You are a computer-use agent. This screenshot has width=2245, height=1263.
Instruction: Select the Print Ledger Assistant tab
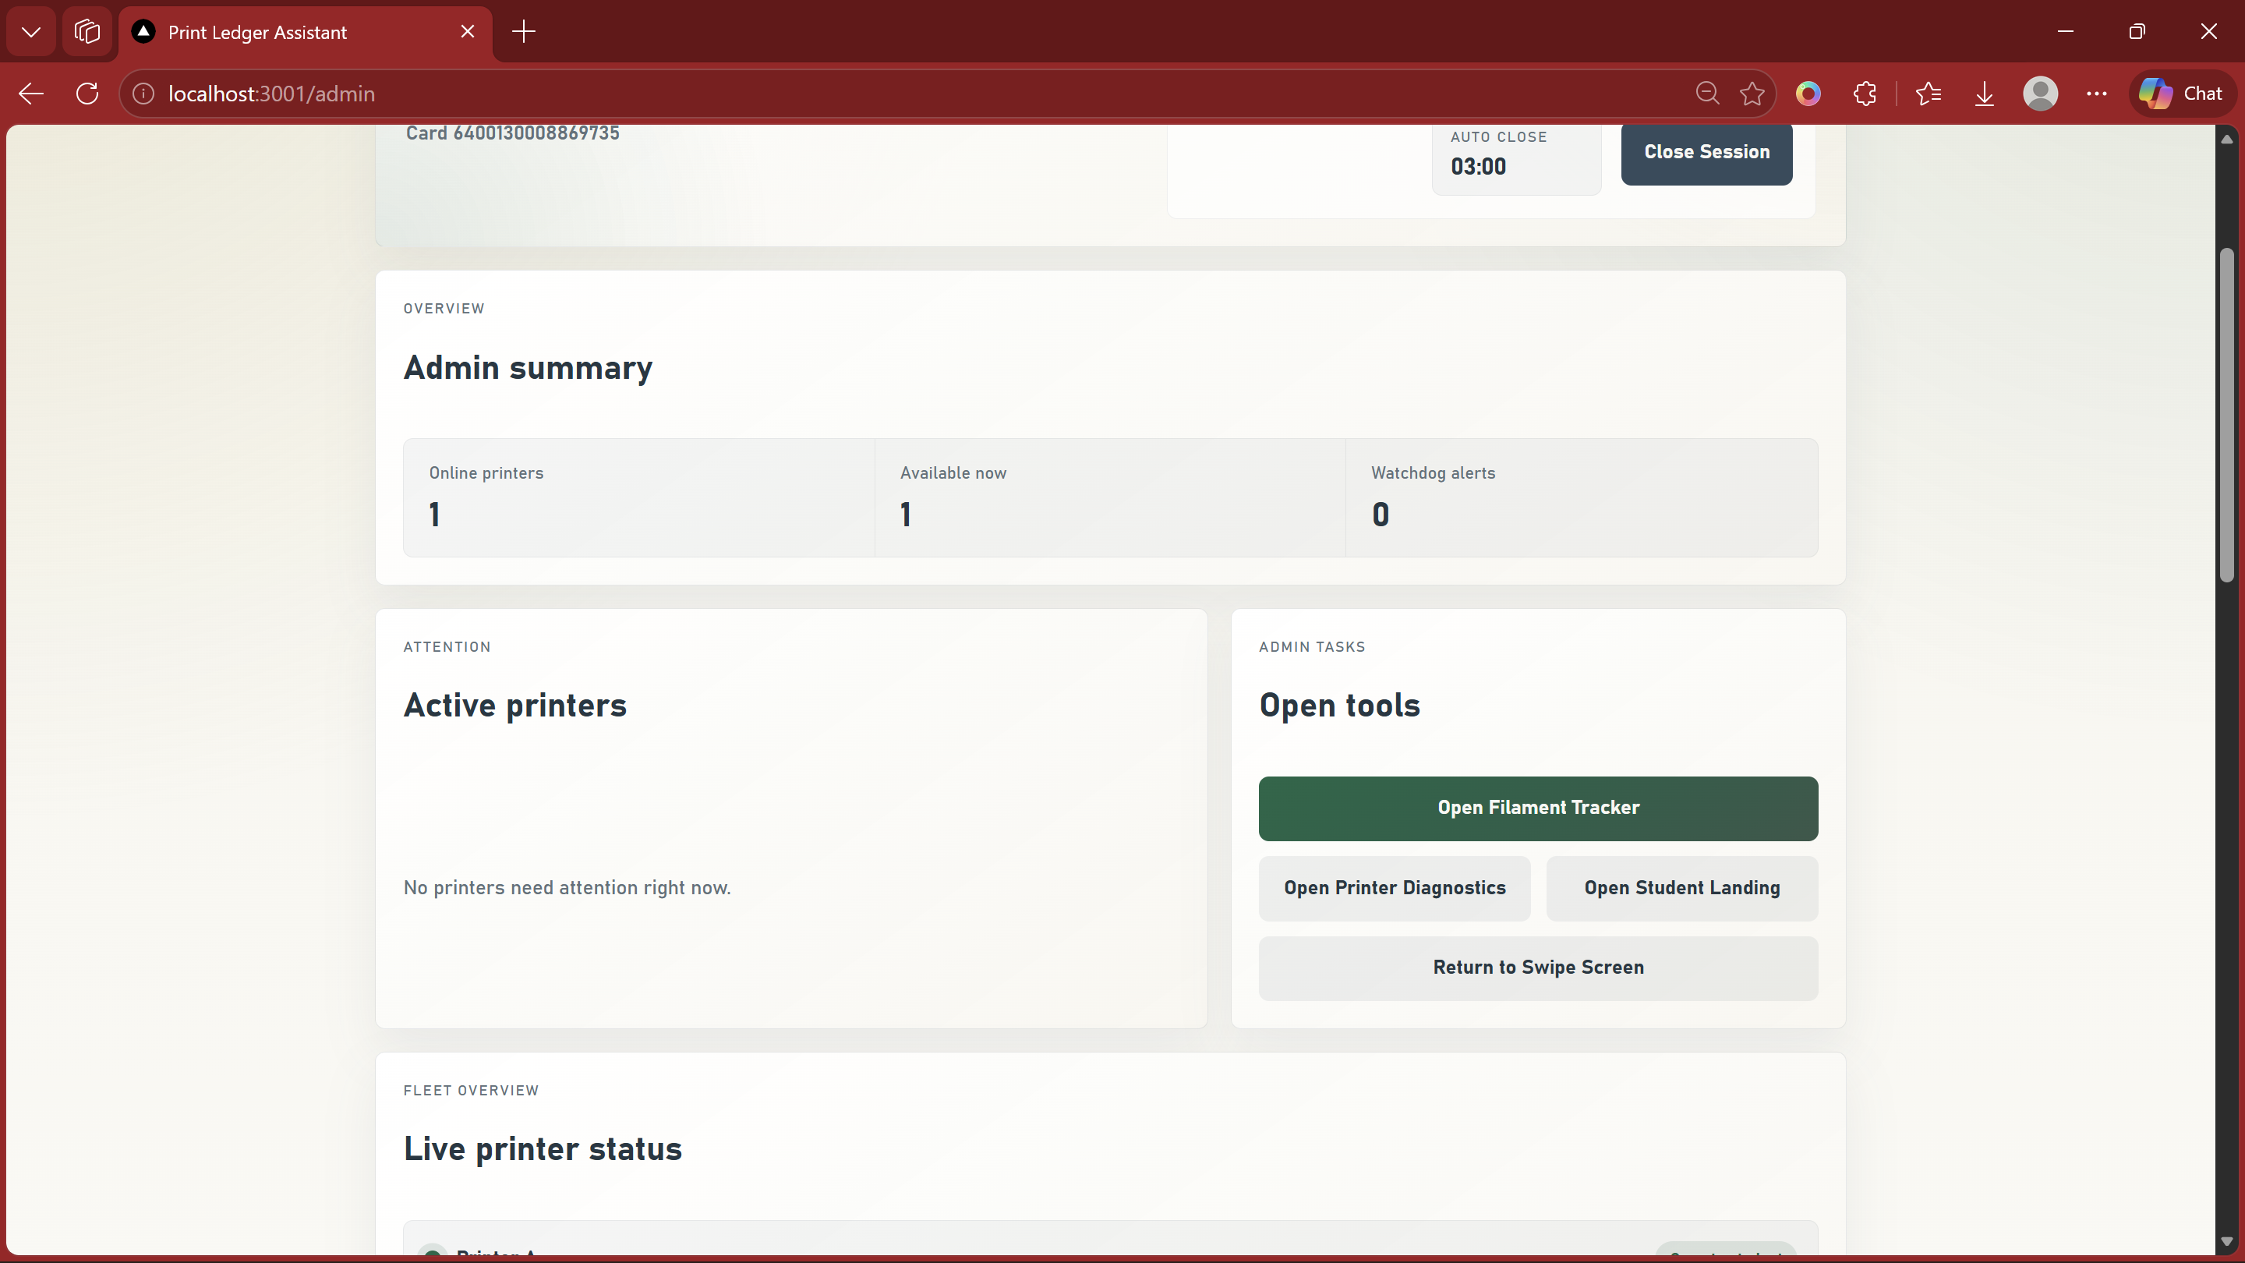click(x=257, y=32)
